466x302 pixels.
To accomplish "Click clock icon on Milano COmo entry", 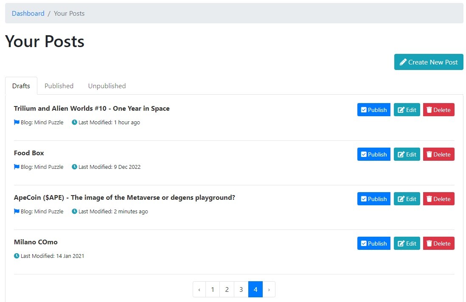I will [x=17, y=256].
